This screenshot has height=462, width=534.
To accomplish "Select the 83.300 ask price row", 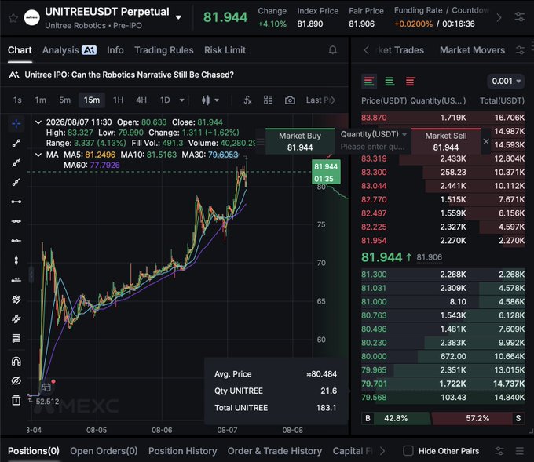I will pos(443,172).
